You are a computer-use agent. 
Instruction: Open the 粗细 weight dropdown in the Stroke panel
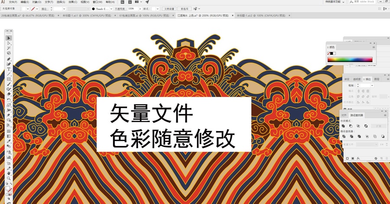point(372,85)
